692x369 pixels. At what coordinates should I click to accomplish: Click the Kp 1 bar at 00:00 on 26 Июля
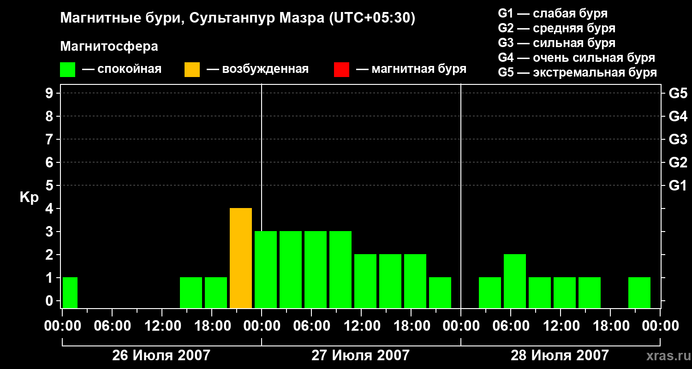click(x=70, y=293)
